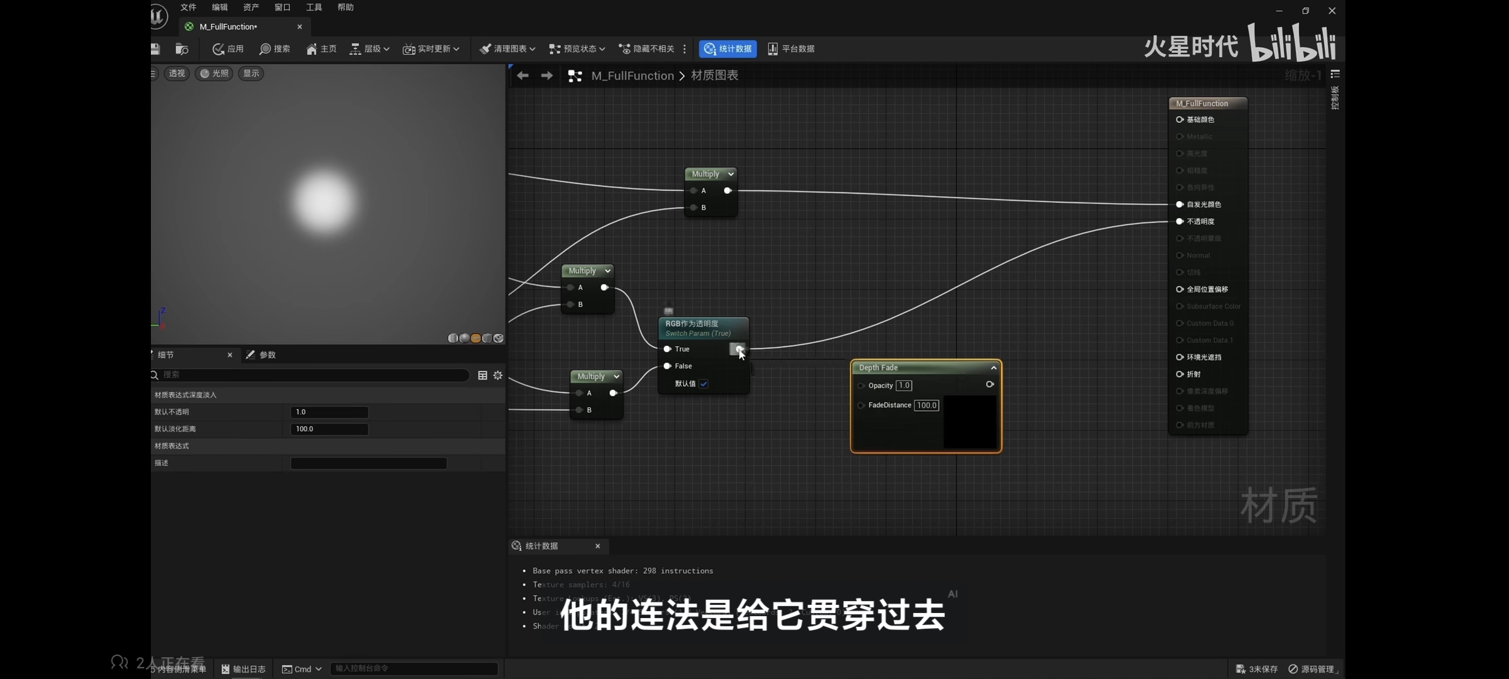Toggle the Stats (统计数据) toolbar button
1509x679 pixels.
(x=727, y=49)
